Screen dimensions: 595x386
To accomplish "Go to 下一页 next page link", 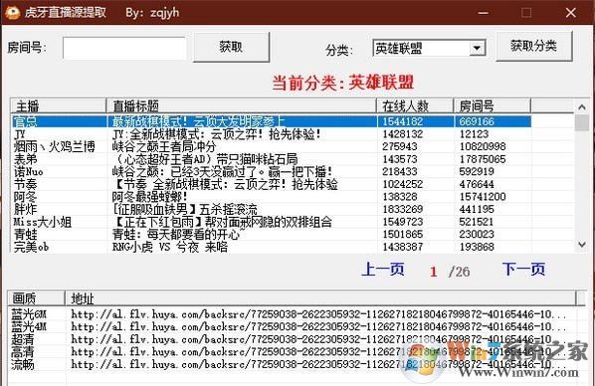I will pos(523,269).
